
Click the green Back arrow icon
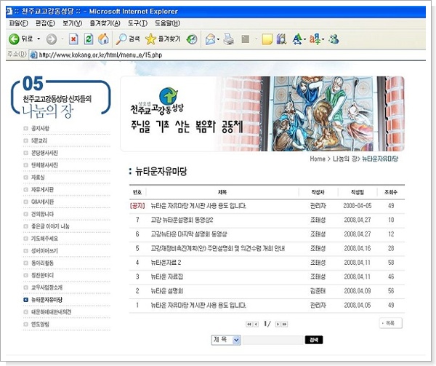(14, 39)
